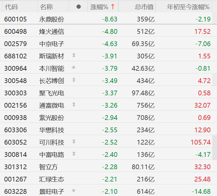Click the up-down marker icon for 可川科技
The height and width of the screenshot is (196, 217).
pyautogui.click(x=74, y=141)
